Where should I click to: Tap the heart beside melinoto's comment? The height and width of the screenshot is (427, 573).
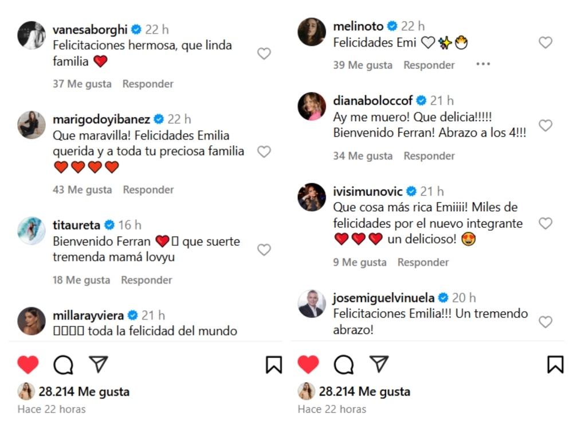click(545, 42)
